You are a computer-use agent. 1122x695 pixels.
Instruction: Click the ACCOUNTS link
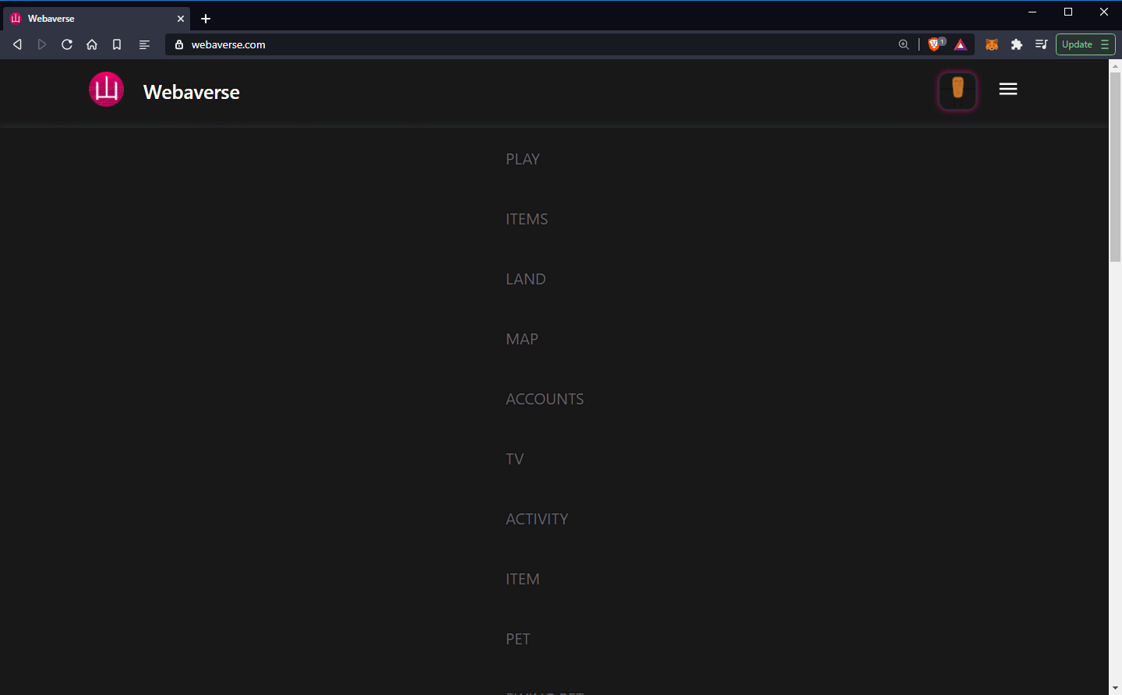(545, 398)
